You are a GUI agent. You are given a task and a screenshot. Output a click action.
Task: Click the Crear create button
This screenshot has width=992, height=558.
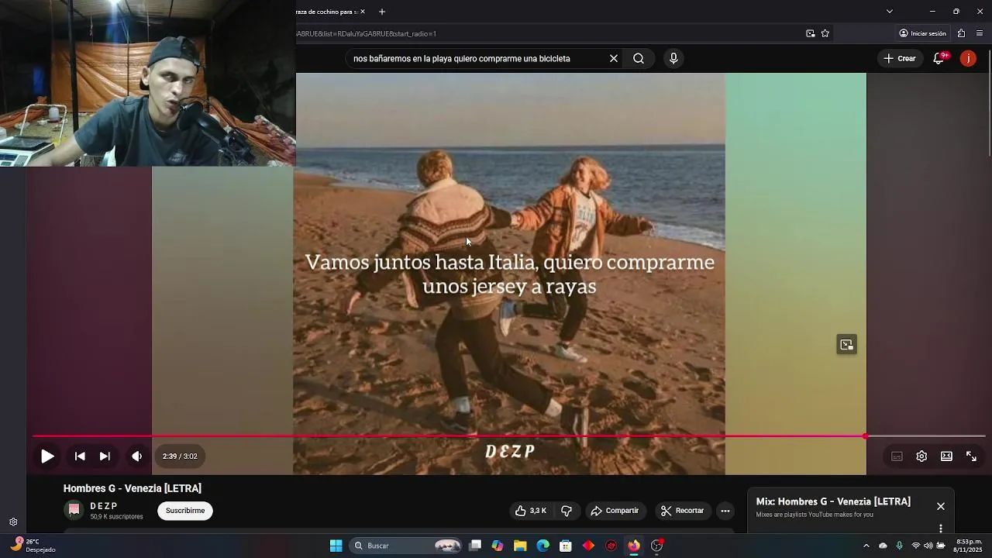coord(900,58)
